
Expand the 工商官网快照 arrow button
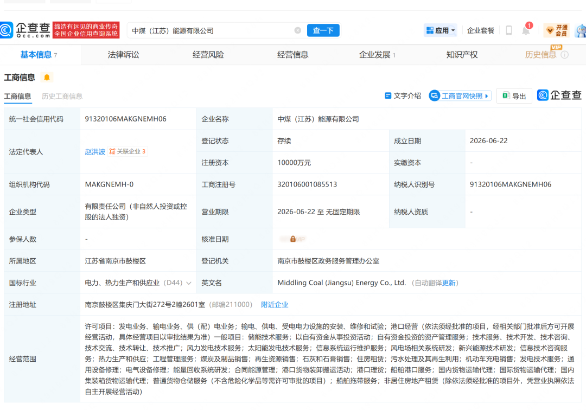click(x=460, y=96)
